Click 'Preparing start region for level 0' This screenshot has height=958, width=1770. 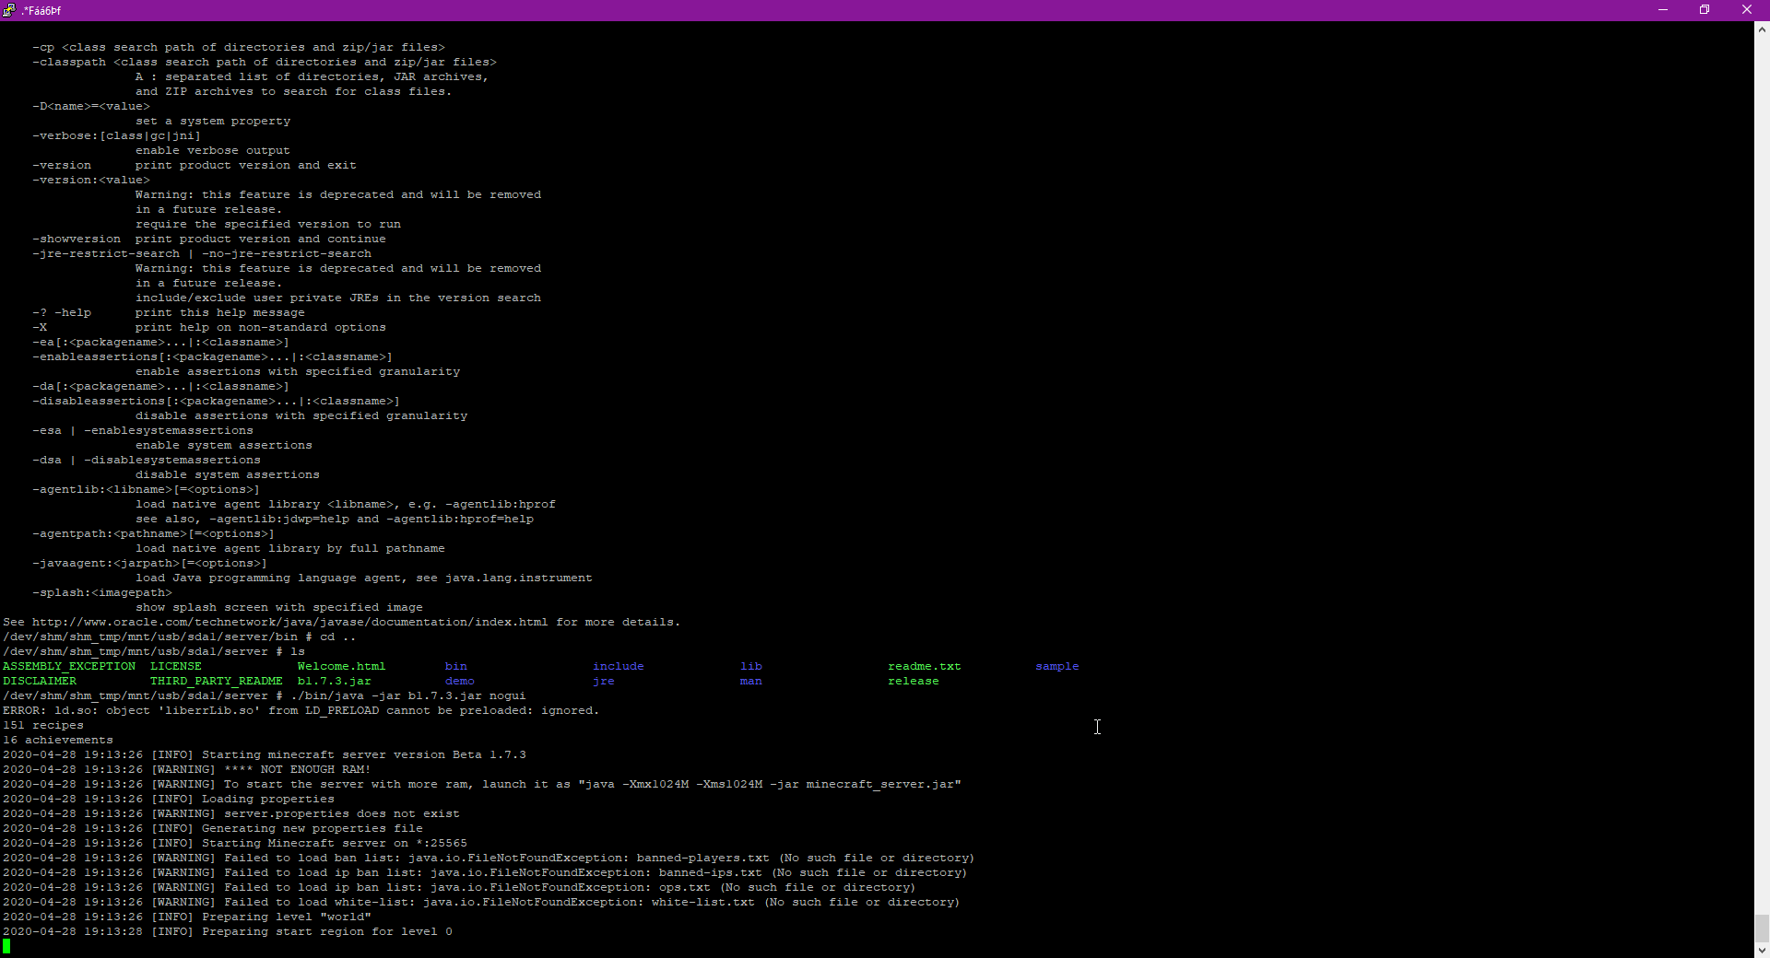[327, 931]
